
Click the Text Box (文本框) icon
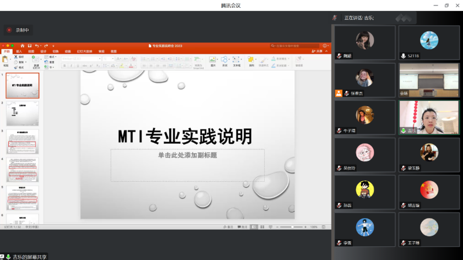237,59
